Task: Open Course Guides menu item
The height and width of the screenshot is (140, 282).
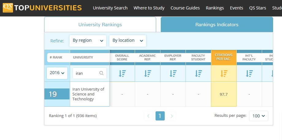Action: point(185,8)
